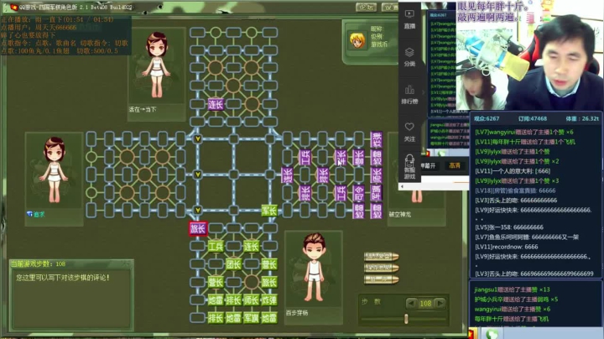Select the green 军长 piece
604x339 pixels.
[x=269, y=211]
